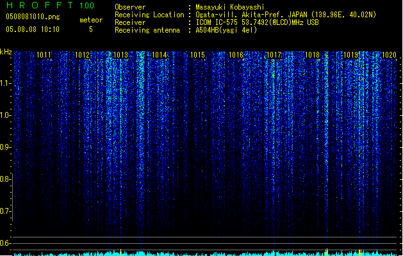Click the kHz axis unit label

pyautogui.click(x=6, y=52)
